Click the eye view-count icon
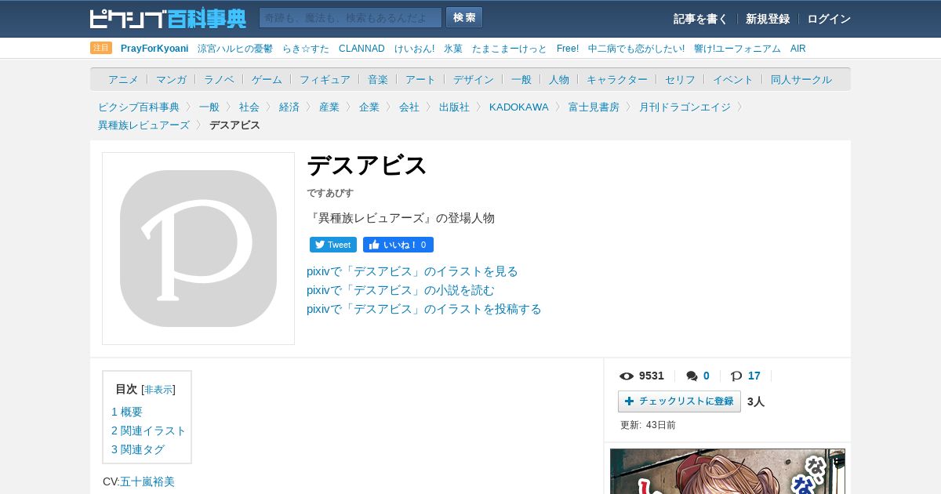 (627, 376)
